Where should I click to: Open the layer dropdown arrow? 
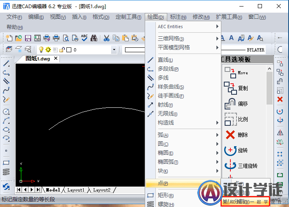click(x=114, y=49)
